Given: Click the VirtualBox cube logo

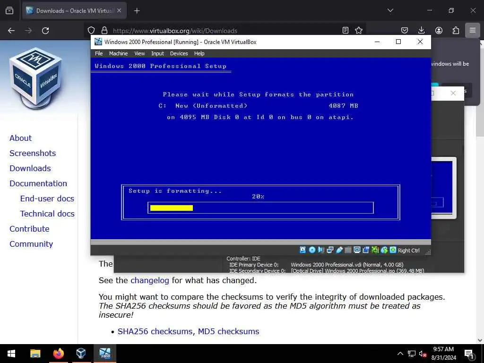Looking at the screenshot, I should [36, 78].
